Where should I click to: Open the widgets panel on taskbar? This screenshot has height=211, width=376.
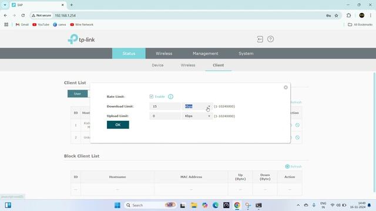(8, 205)
